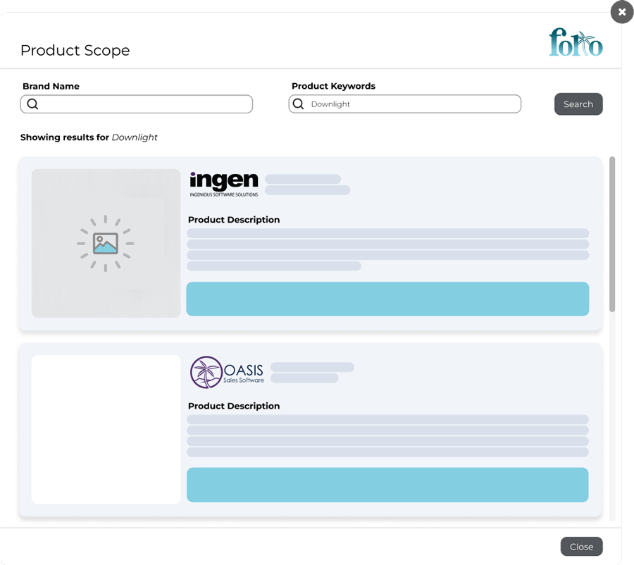The height and width of the screenshot is (565, 634).
Task: Select the foto logo in the top corner
Action: 576,42
